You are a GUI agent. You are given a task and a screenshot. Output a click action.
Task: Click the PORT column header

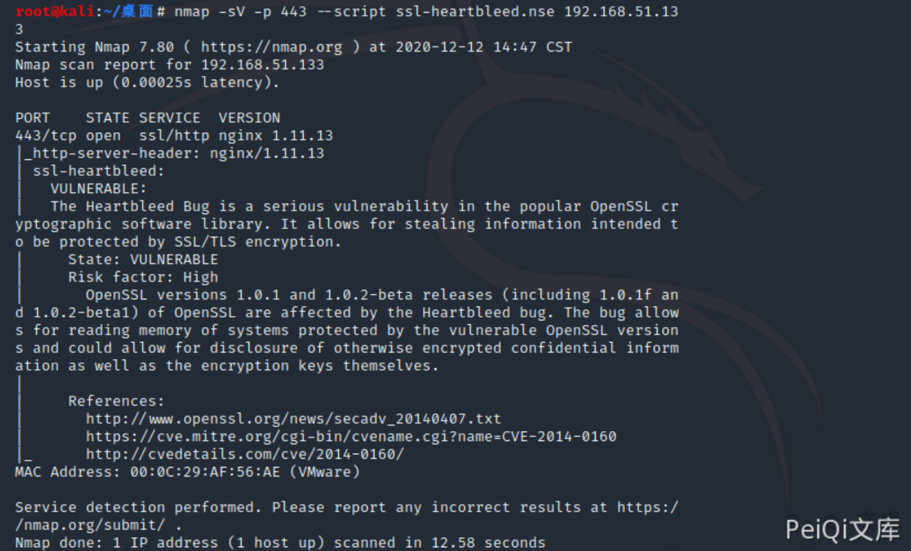32,118
